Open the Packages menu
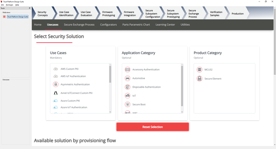 (x=9, y=5)
